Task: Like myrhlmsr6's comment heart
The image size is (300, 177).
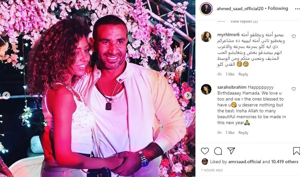Action: pos(294,36)
